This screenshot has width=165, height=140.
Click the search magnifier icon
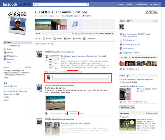click(87, 4)
